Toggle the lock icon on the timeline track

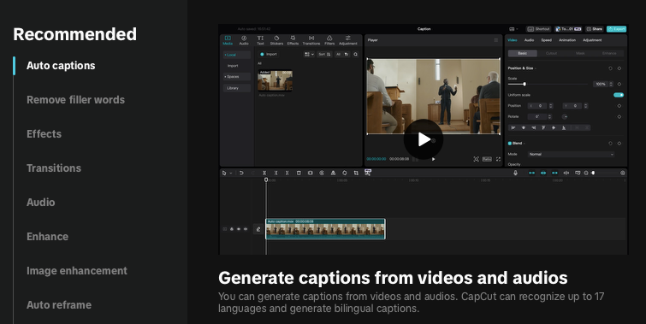(232, 229)
